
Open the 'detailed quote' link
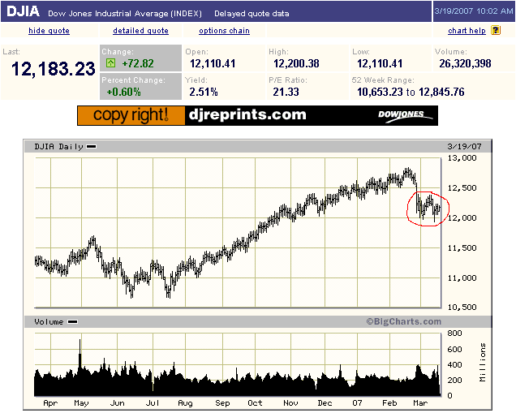[140, 31]
